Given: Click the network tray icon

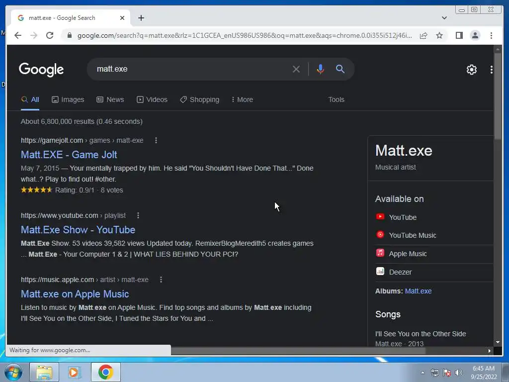Looking at the screenshot, I should [x=434, y=373].
